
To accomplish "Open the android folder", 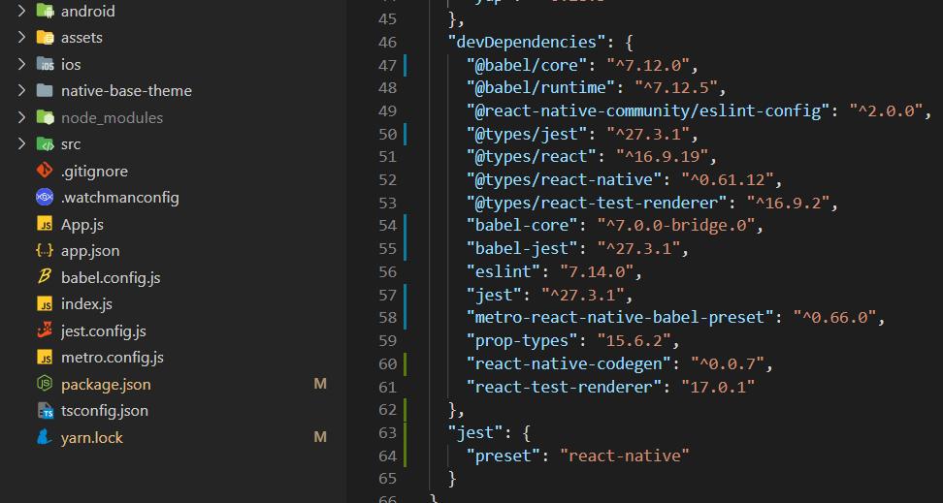I will coord(88,12).
